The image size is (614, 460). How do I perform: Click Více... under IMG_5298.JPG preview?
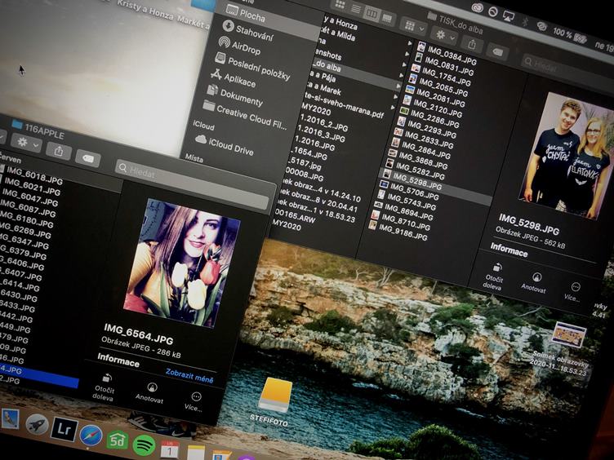(x=573, y=292)
